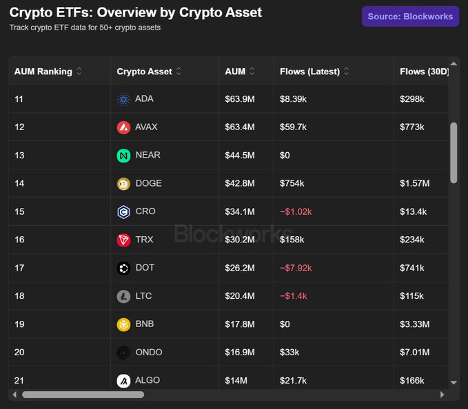Sort by AUM Ranking arrows
The image size is (468, 409).
pos(79,71)
